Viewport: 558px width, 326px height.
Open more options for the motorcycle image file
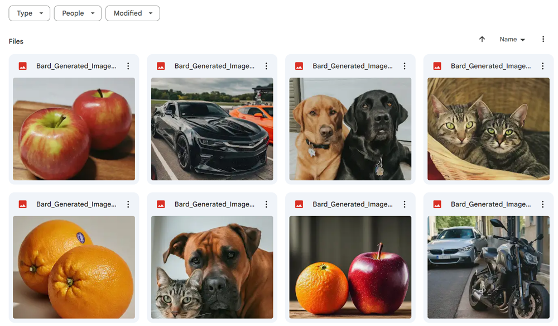point(542,204)
